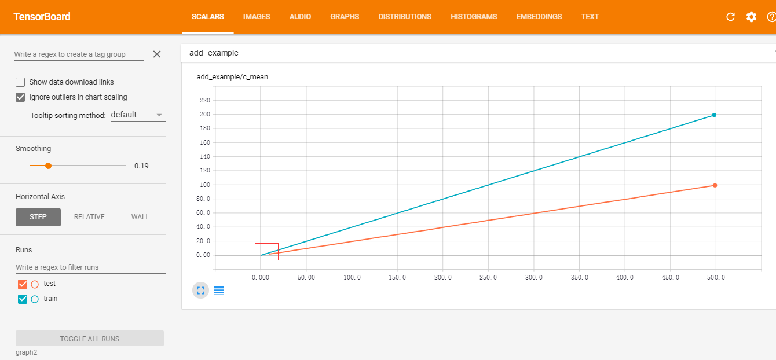Click the graph2 log directory label

click(x=26, y=352)
